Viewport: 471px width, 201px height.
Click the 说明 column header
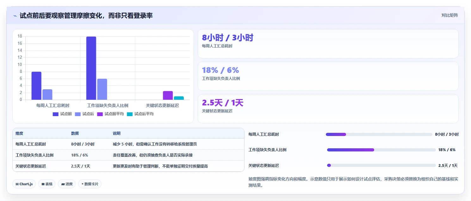(x=117, y=133)
